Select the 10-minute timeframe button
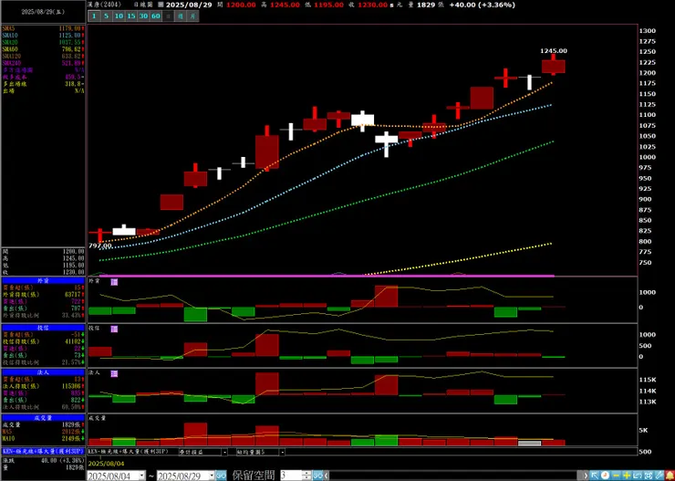The height and width of the screenshot is (481, 675). [x=119, y=16]
